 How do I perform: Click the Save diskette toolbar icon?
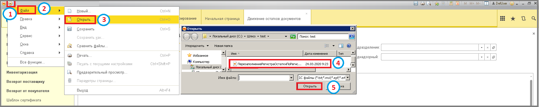pos(416,3)
